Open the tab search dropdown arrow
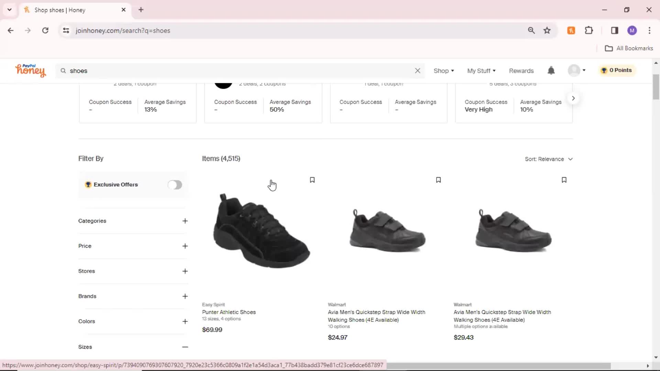This screenshot has height=371, width=660. (9, 10)
